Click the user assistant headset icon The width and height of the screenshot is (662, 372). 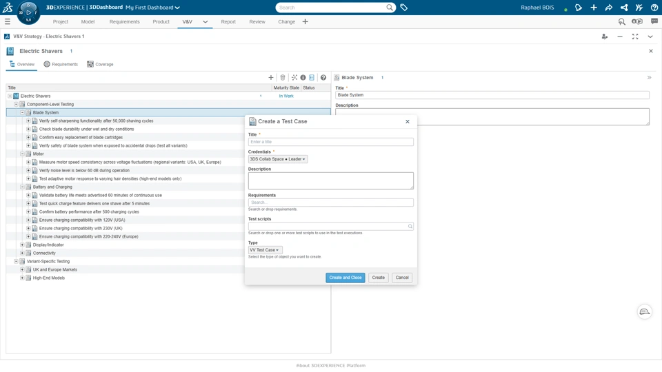pyautogui.click(x=644, y=311)
